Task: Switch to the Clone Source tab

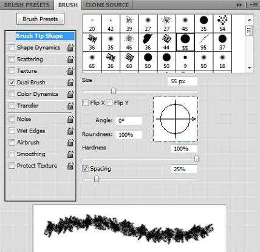Action: pos(107,5)
